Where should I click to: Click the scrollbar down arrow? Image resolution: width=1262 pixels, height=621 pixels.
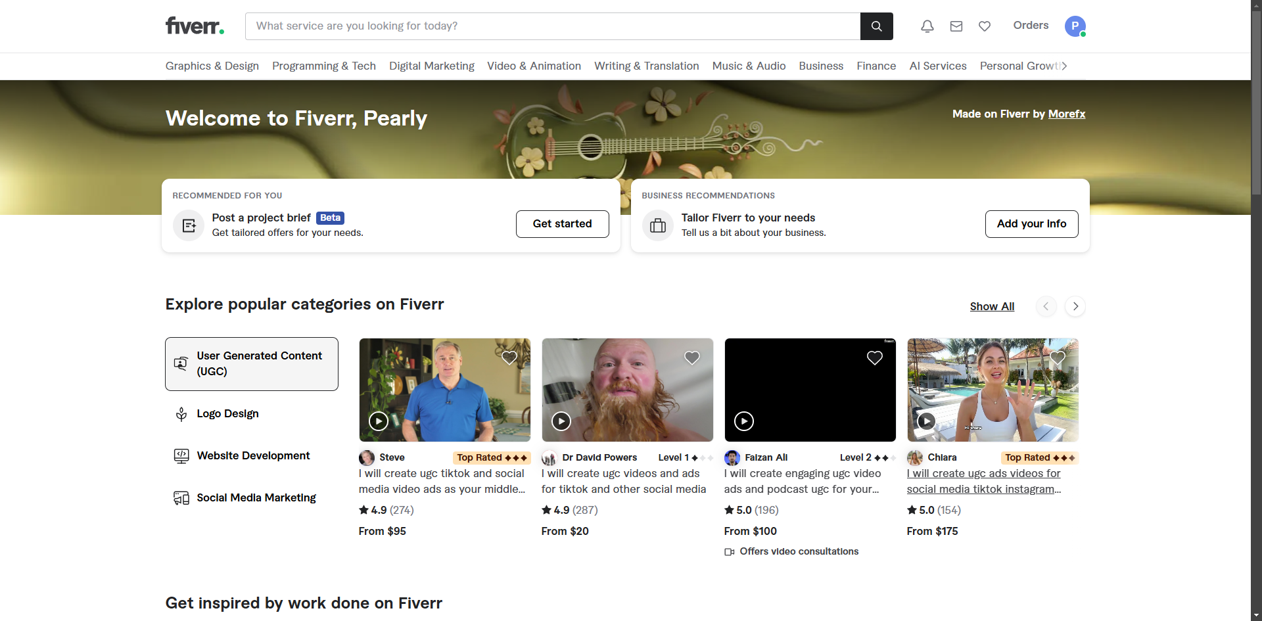(1256, 615)
